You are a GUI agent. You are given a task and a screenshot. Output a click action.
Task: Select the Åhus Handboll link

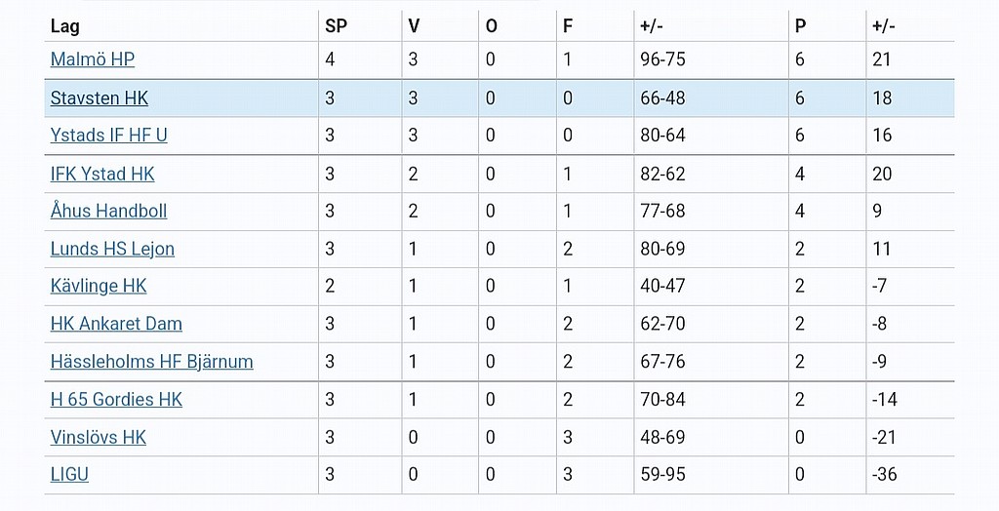pos(108,211)
